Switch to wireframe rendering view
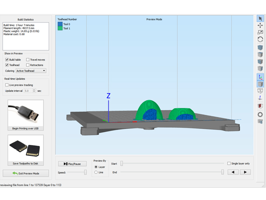This screenshot has height=200, width=266. [260, 91]
